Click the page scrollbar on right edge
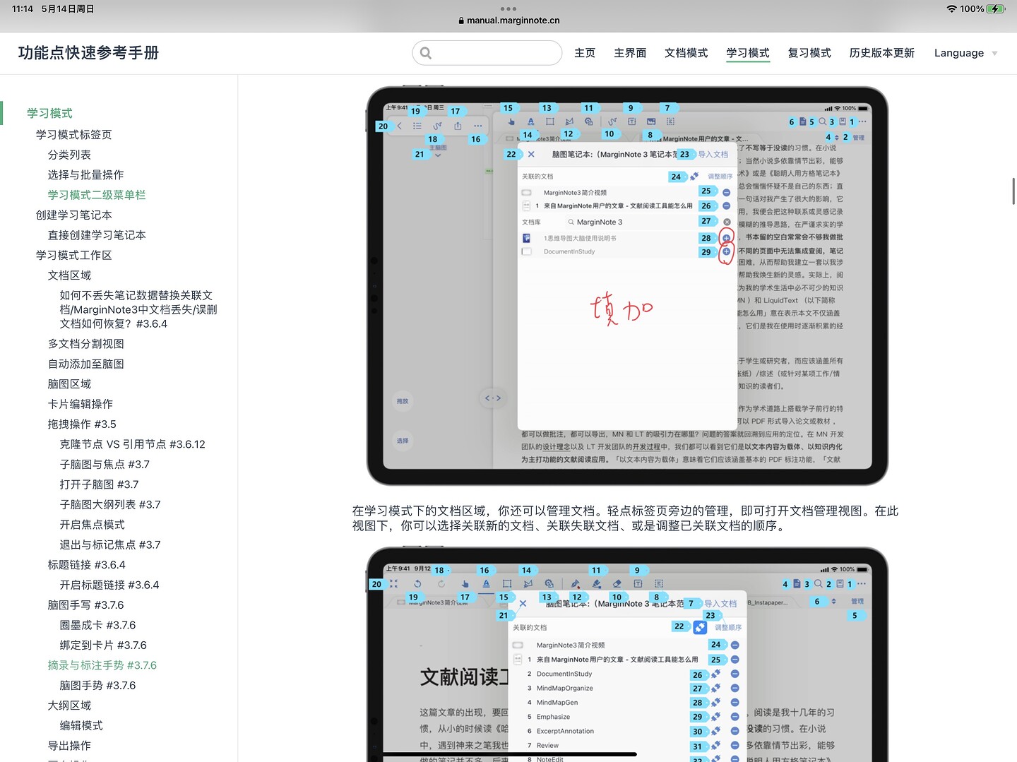Viewport: 1017px width, 762px height. pos(1014,191)
